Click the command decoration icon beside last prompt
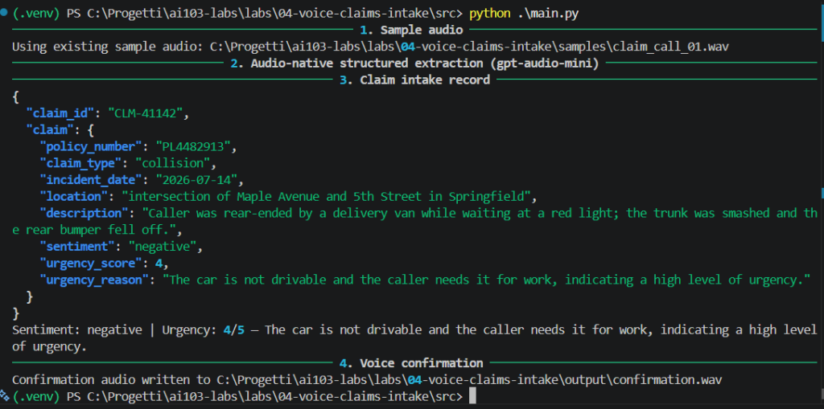 [x=4, y=395]
